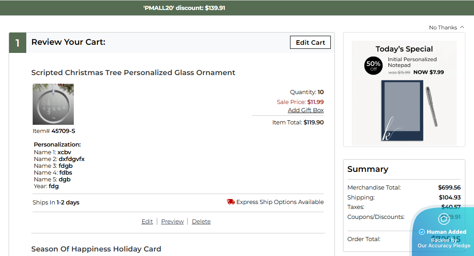Click the red express shipping truck icon
474x256 pixels.
click(x=231, y=202)
